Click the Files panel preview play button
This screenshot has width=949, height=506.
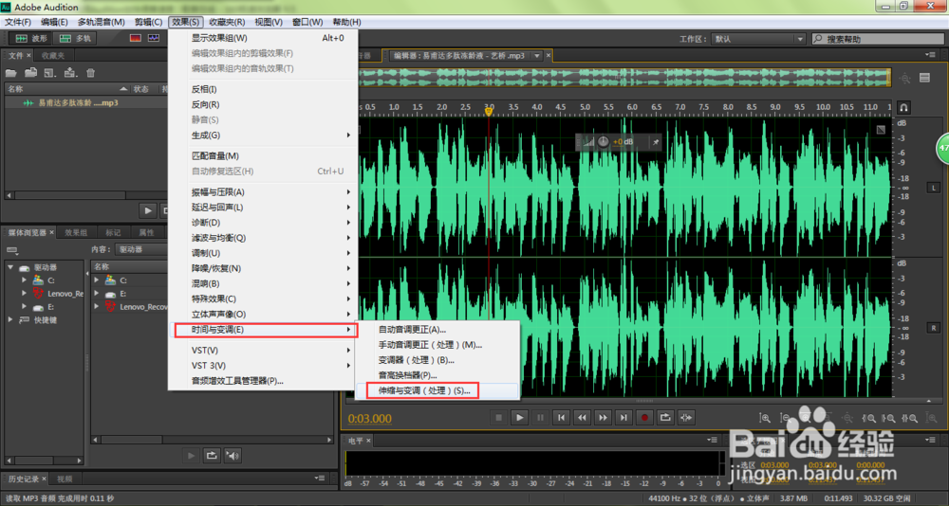pos(148,210)
